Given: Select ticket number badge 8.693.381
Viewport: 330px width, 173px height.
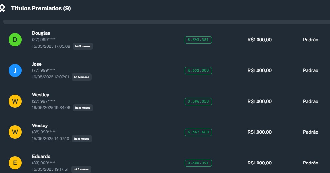Looking at the screenshot, I should coord(198,40).
